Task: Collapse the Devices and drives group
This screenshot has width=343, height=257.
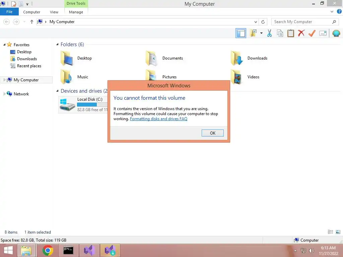Action: (x=57, y=91)
